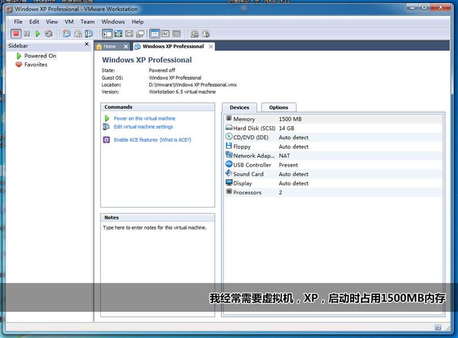
Task: Open the Team menu
Action: tap(87, 21)
